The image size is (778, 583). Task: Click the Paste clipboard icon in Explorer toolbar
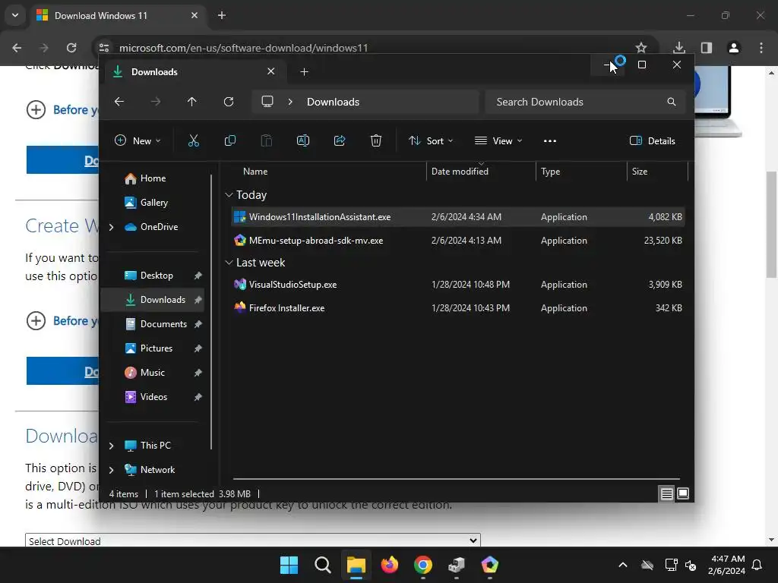pyautogui.click(x=267, y=140)
